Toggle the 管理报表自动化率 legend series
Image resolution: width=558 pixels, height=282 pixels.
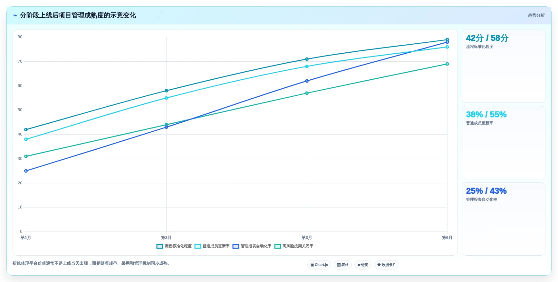[x=252, y=246]
